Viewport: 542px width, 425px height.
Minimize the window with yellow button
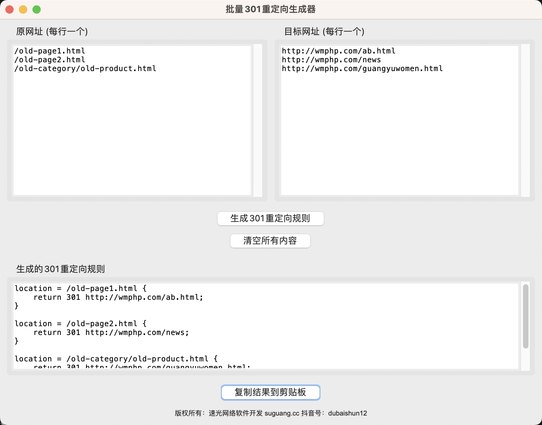pyautogui.click(x=23, y=9)
